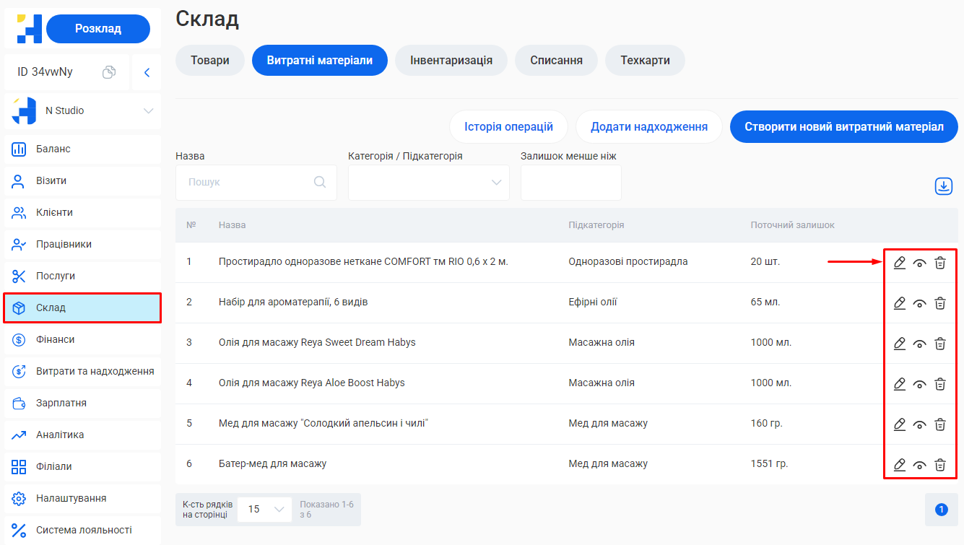The height and width of the screenshot is (545, 964).
Task: Click the trash icon for row 3
Action: coord(939,344)
